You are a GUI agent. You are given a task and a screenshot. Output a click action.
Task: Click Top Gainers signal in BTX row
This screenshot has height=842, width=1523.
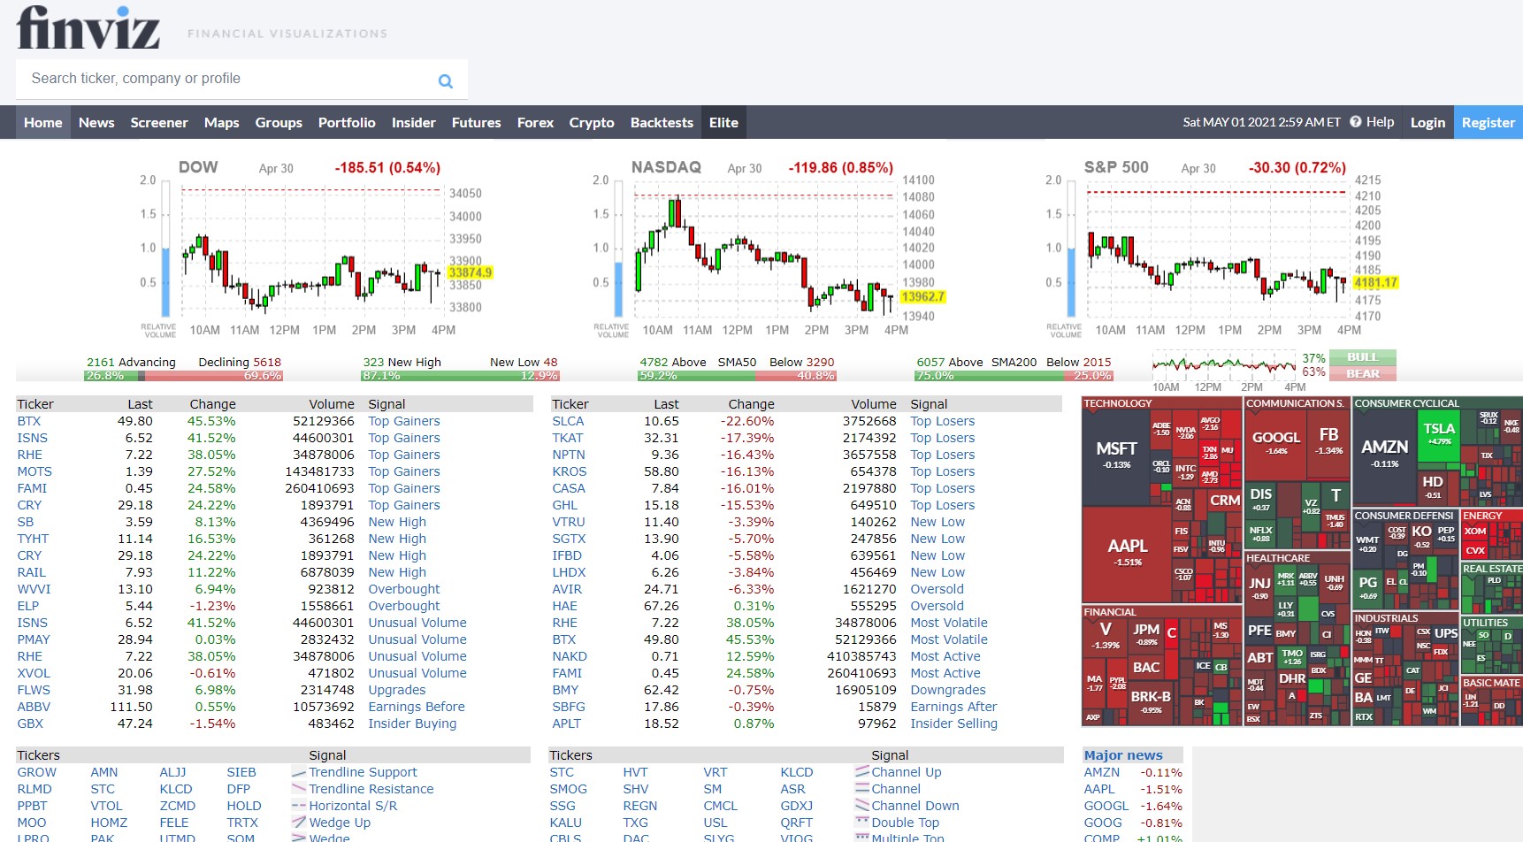(404, 421)
